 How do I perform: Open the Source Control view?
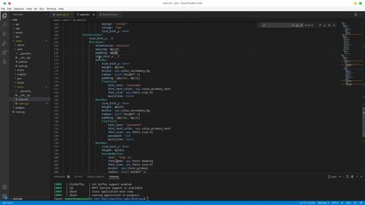coord(5,34)
